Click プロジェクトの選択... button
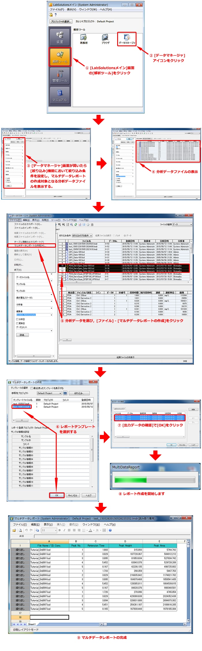 [61, 21]
